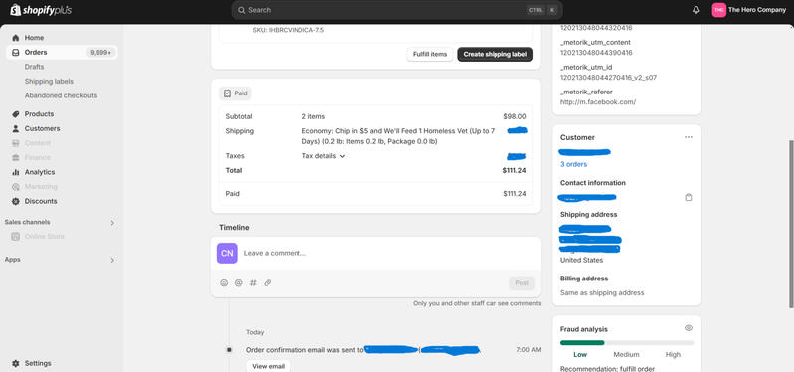Click the _metorik_utm_id value text

point(608,78)
